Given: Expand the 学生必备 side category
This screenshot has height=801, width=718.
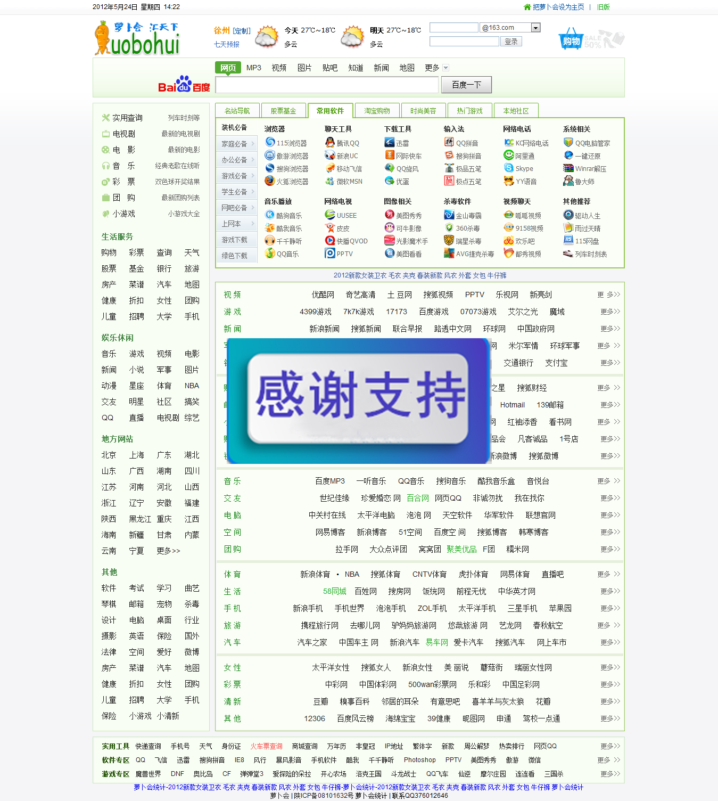Looking at the screenshot, I should click(238, 192).
